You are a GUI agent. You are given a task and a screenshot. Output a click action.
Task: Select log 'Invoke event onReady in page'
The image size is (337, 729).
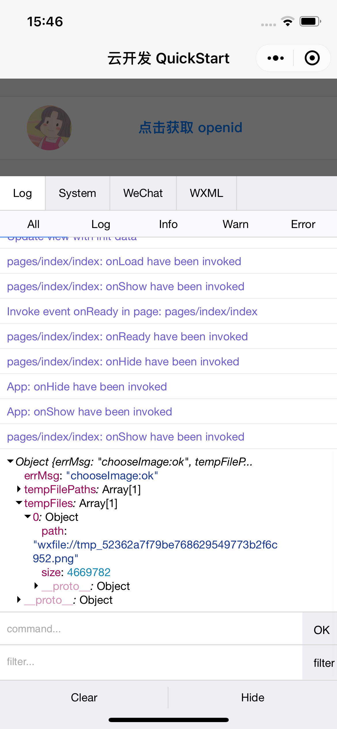(x=168, y=311)
